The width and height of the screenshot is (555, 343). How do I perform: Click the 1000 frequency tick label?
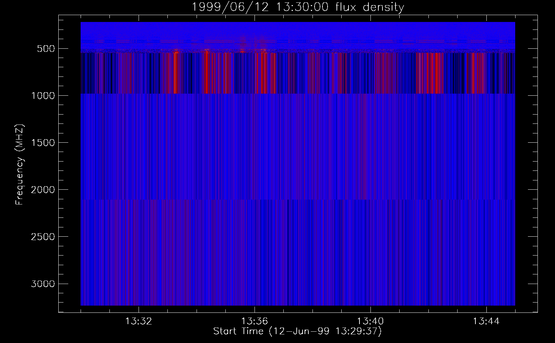[43, 96]
